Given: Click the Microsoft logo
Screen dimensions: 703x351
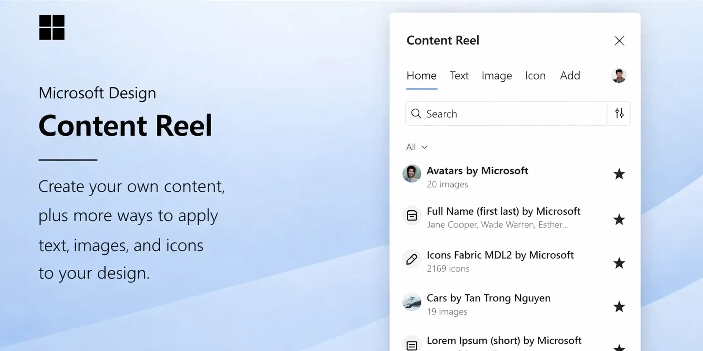Looking at the screenshot, I should coord(52,27).
